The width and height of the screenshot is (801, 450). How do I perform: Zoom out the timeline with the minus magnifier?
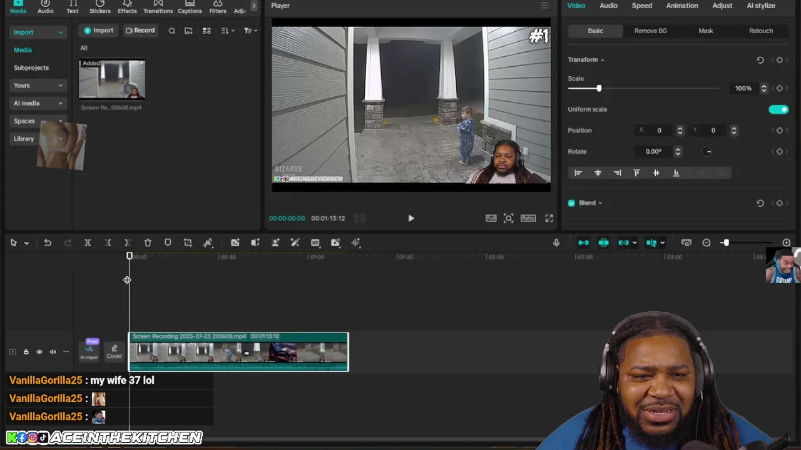707,242
